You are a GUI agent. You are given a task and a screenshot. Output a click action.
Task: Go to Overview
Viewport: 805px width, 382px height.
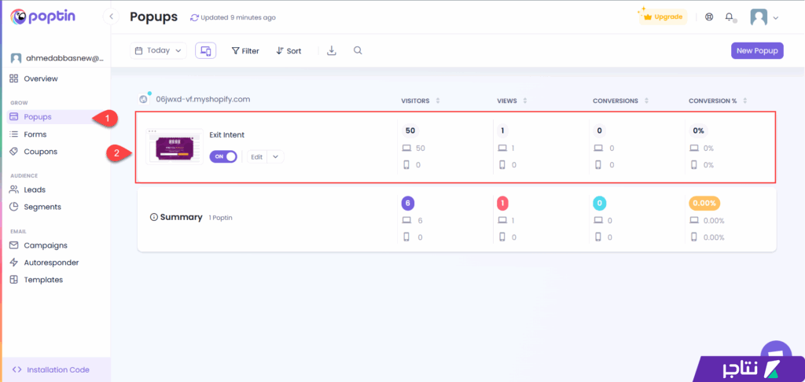pyautogui.click(x=34, y=79)
